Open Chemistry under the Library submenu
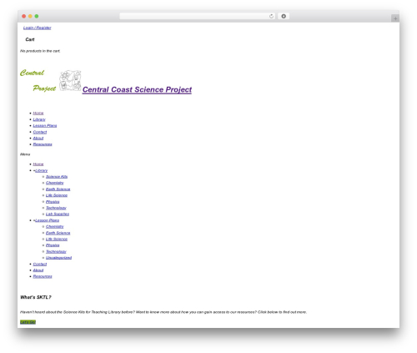417x353 pixels. [x=55, y=183]
